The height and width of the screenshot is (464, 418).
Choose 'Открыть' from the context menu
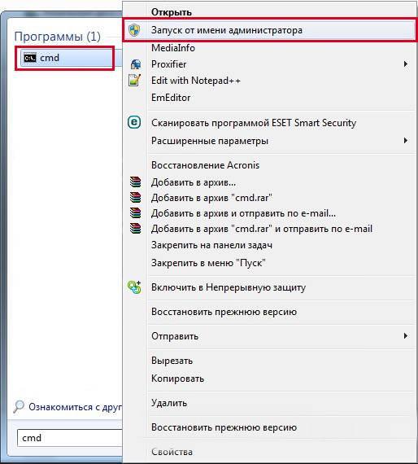tap(172, 12)
